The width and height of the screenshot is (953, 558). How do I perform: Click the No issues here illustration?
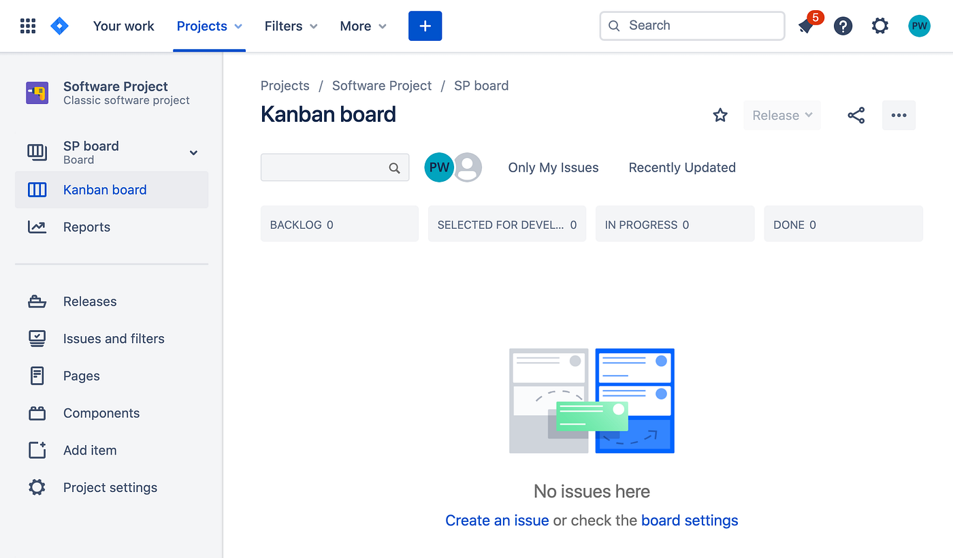pos(592,401)
